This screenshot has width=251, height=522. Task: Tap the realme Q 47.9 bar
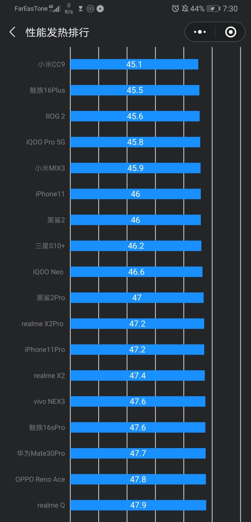[x=138, y=505]
